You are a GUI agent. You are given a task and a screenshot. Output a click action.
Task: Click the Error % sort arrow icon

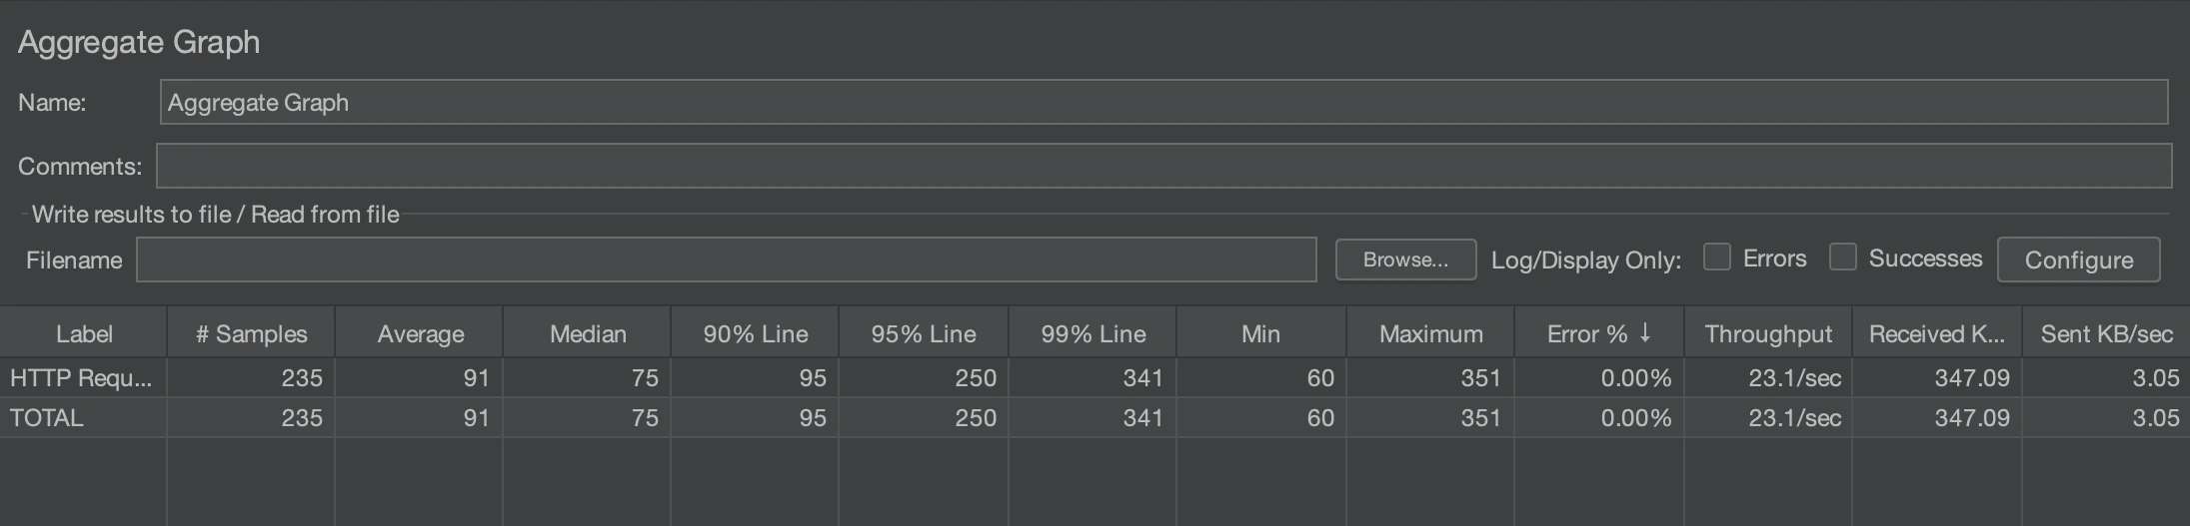point(1644,333)
